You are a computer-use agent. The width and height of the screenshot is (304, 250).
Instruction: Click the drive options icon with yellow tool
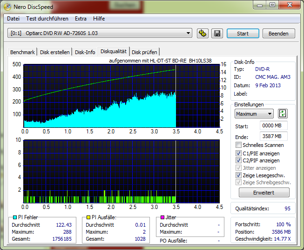pyautogui.click(x=203, y=33)
